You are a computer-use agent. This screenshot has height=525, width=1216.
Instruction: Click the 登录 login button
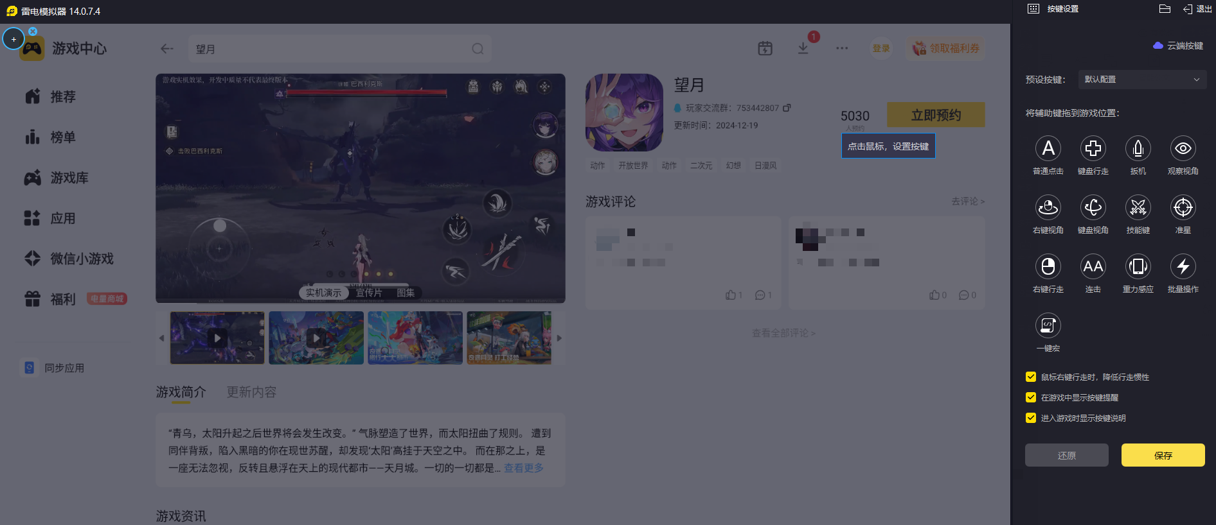tap(881, 48)
